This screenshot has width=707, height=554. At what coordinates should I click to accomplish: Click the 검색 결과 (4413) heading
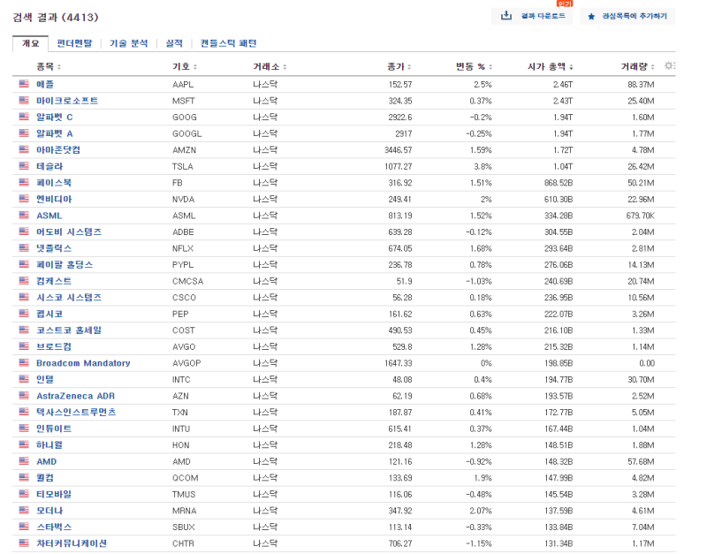[x=56, y=17]
